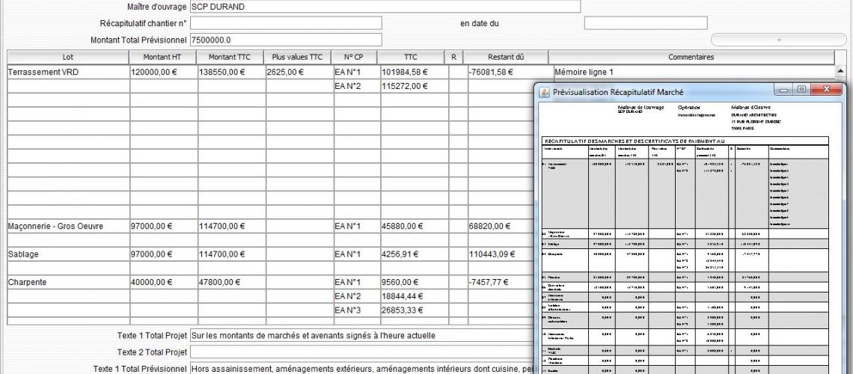Click the 40000,00 € Montant HT cell
The height and width of the screenshot is (374, 853).
163,283
